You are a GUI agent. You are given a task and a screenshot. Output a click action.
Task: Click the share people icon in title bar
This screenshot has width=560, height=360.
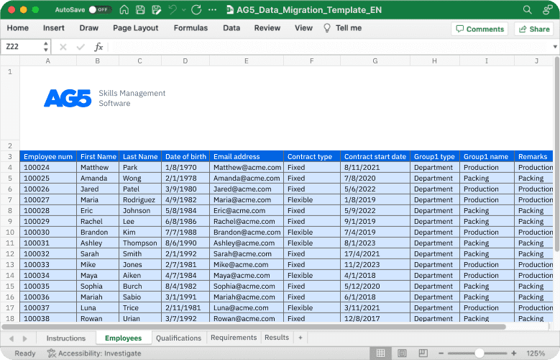point(548,9)
